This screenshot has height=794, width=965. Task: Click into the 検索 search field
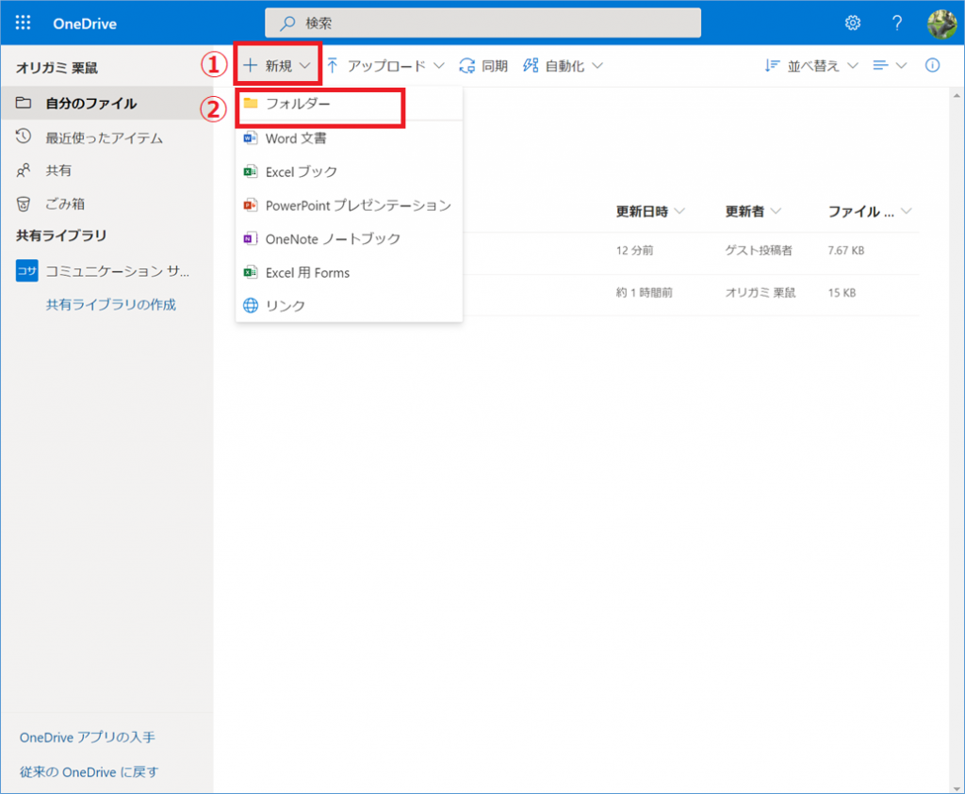click(x=482, y=24)
